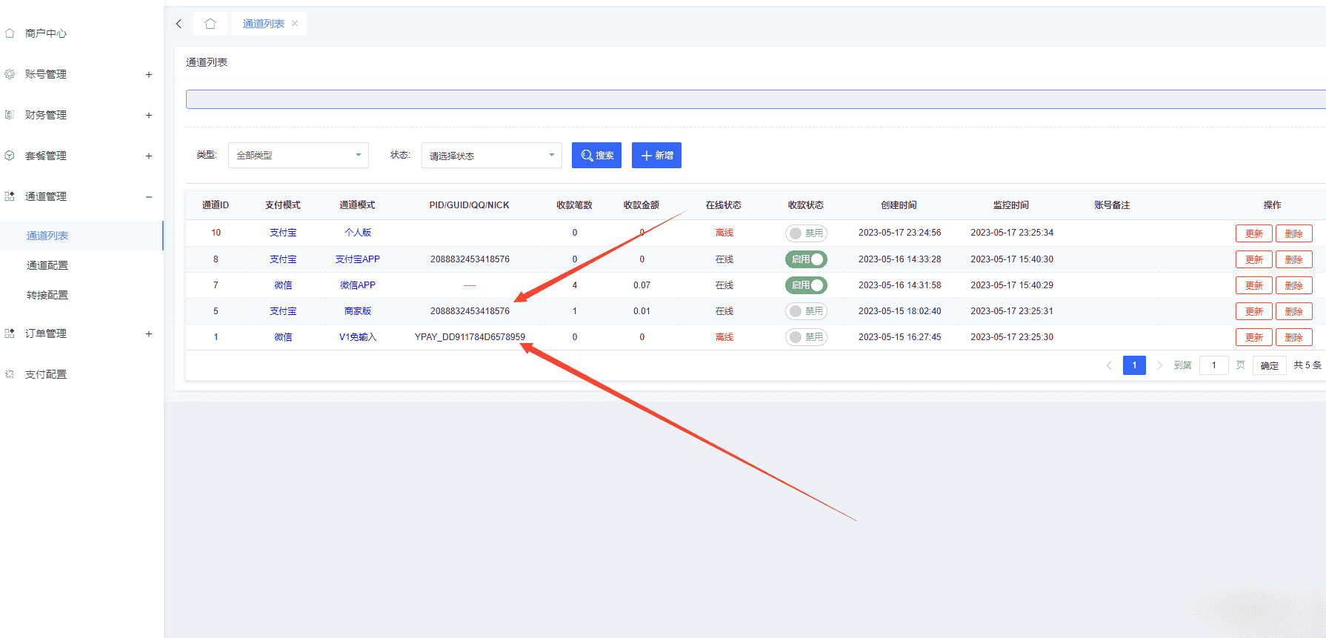Enable the 收款状态 toggle for channel 10
This screenshot has width=1326, height=638.
(806, 233)
